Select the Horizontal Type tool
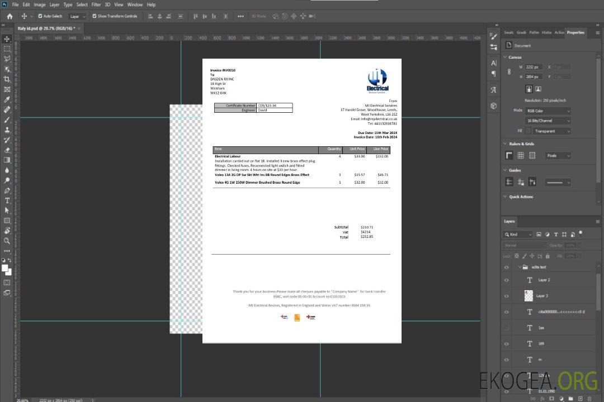604x402 pixels. tap(7, 200)
